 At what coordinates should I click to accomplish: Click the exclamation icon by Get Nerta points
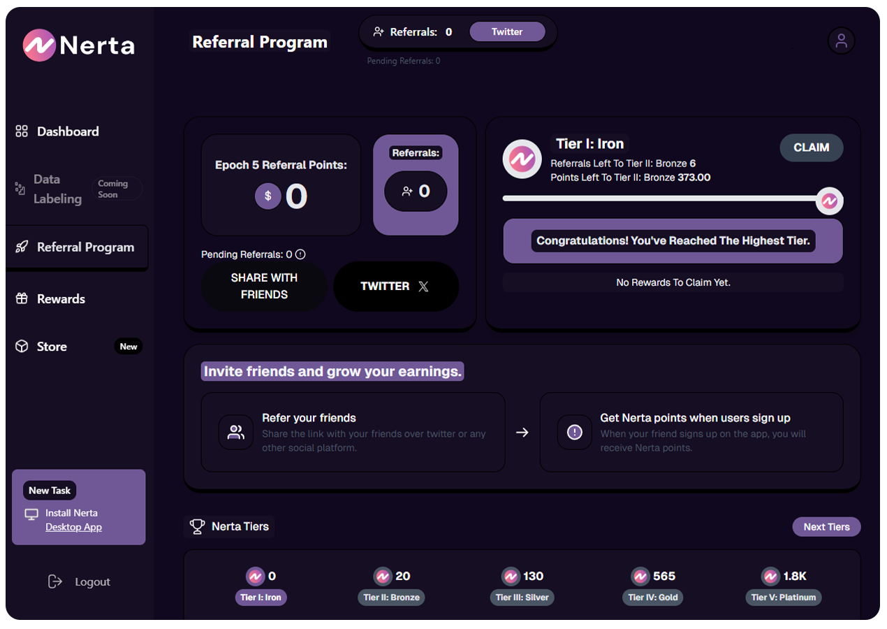tap(575, 433)
